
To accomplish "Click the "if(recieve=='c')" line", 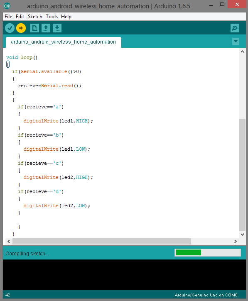I will coord(41,163).
